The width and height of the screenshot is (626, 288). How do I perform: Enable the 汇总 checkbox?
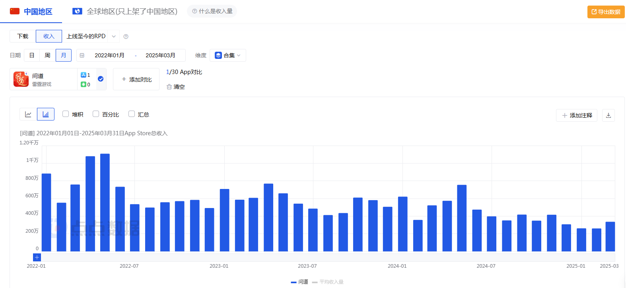pyautogui.click(x=132, y=114)
